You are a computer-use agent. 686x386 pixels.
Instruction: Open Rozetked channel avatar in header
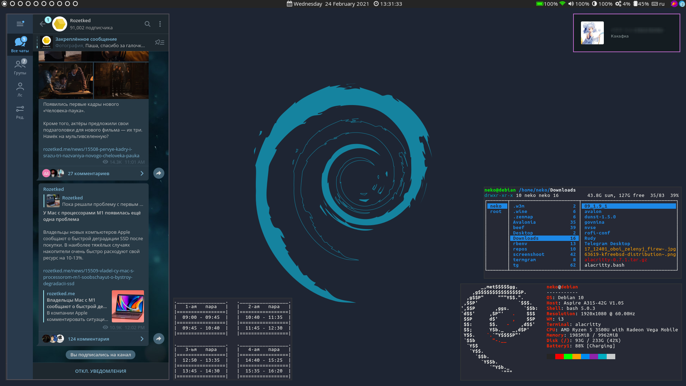[60, 24]
